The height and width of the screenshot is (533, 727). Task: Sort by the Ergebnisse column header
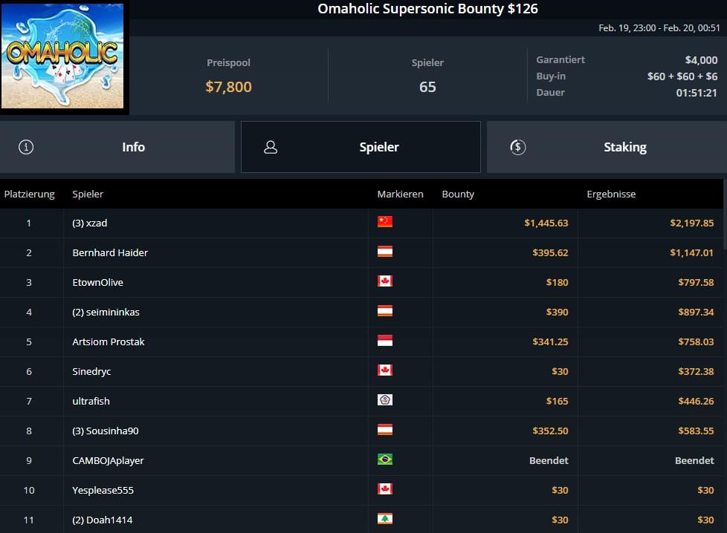click(x=611, y=194)
